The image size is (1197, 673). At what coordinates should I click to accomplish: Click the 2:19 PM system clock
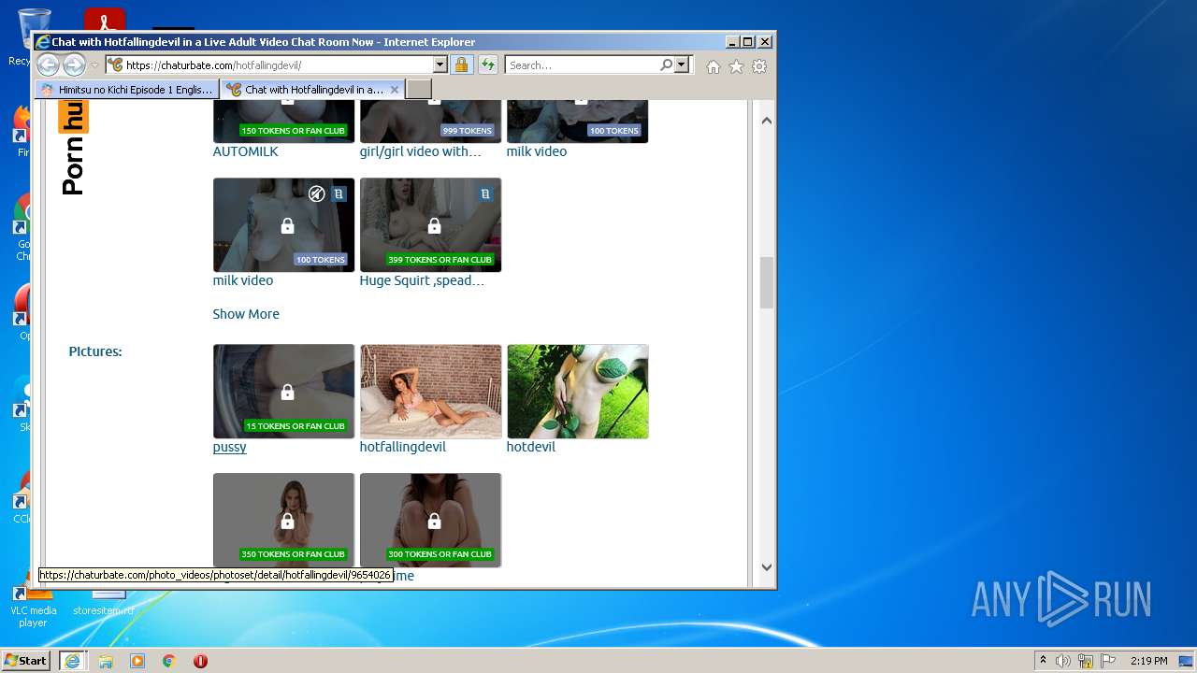click(1148, 661)
